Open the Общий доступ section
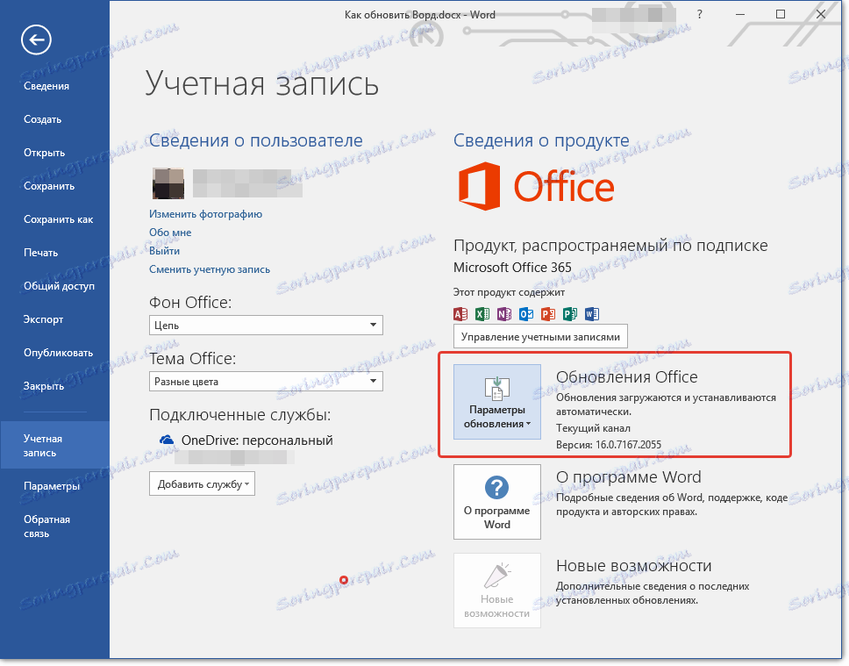849x666 pixels. click(59, 286)
